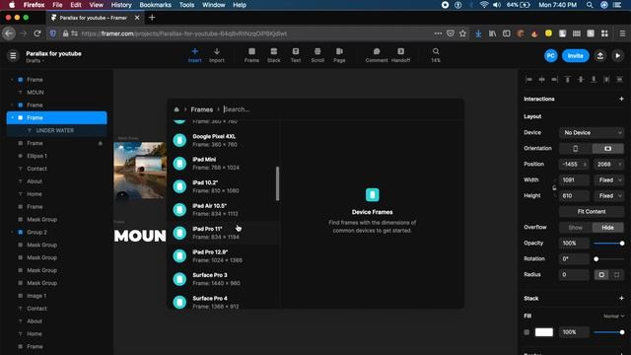Align selection to right edge
Viewport: 631px width, 355px height.
(x=554, y=80)
